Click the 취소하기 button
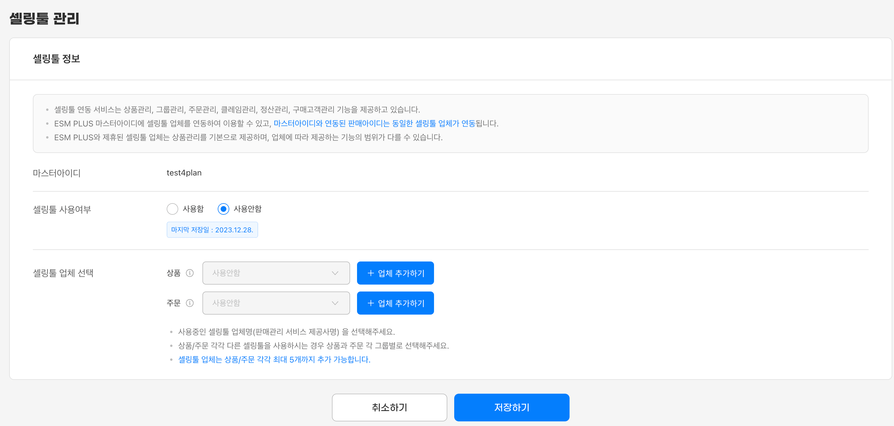This screenshot has width=894, height=426. click(389, 407)
